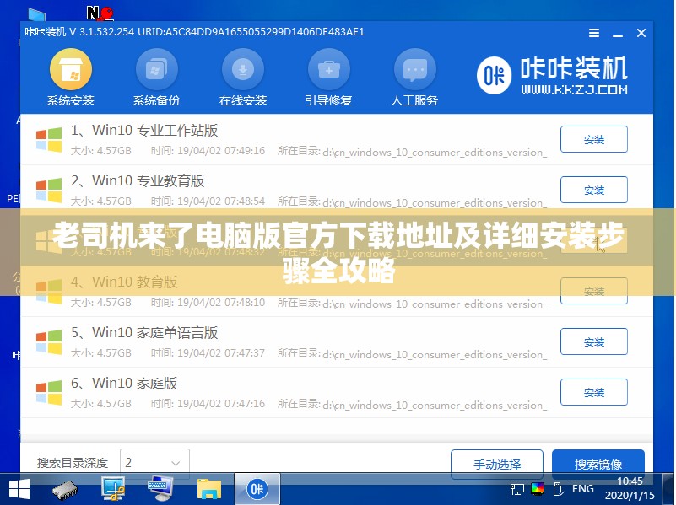Click 咔咔装机 taskbar app button
The height and width of the screenshot is (505, 676).
(257, 489)
